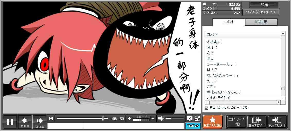Click the forward arrow (ススム) button
The image size is (291, 131).
tap(40, 122)
